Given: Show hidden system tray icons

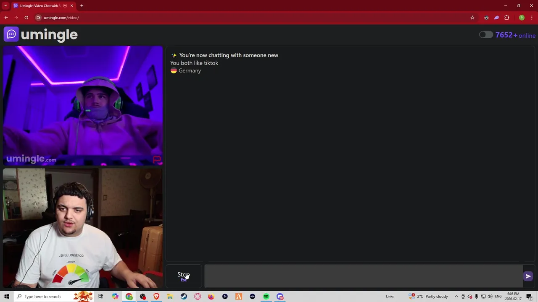Looking at the screenshot, I should coord(456,297).
